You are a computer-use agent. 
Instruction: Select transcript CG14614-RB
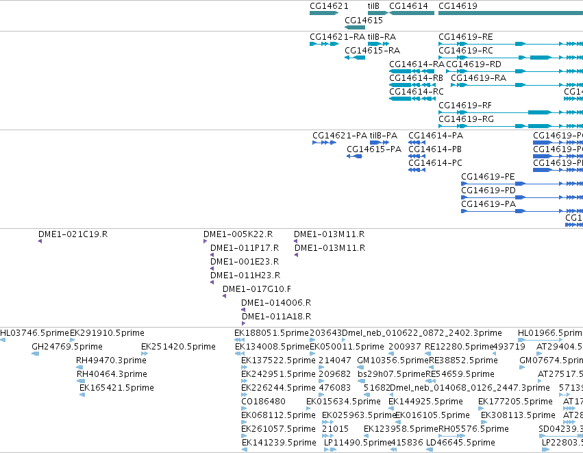(x=416, y=78)
